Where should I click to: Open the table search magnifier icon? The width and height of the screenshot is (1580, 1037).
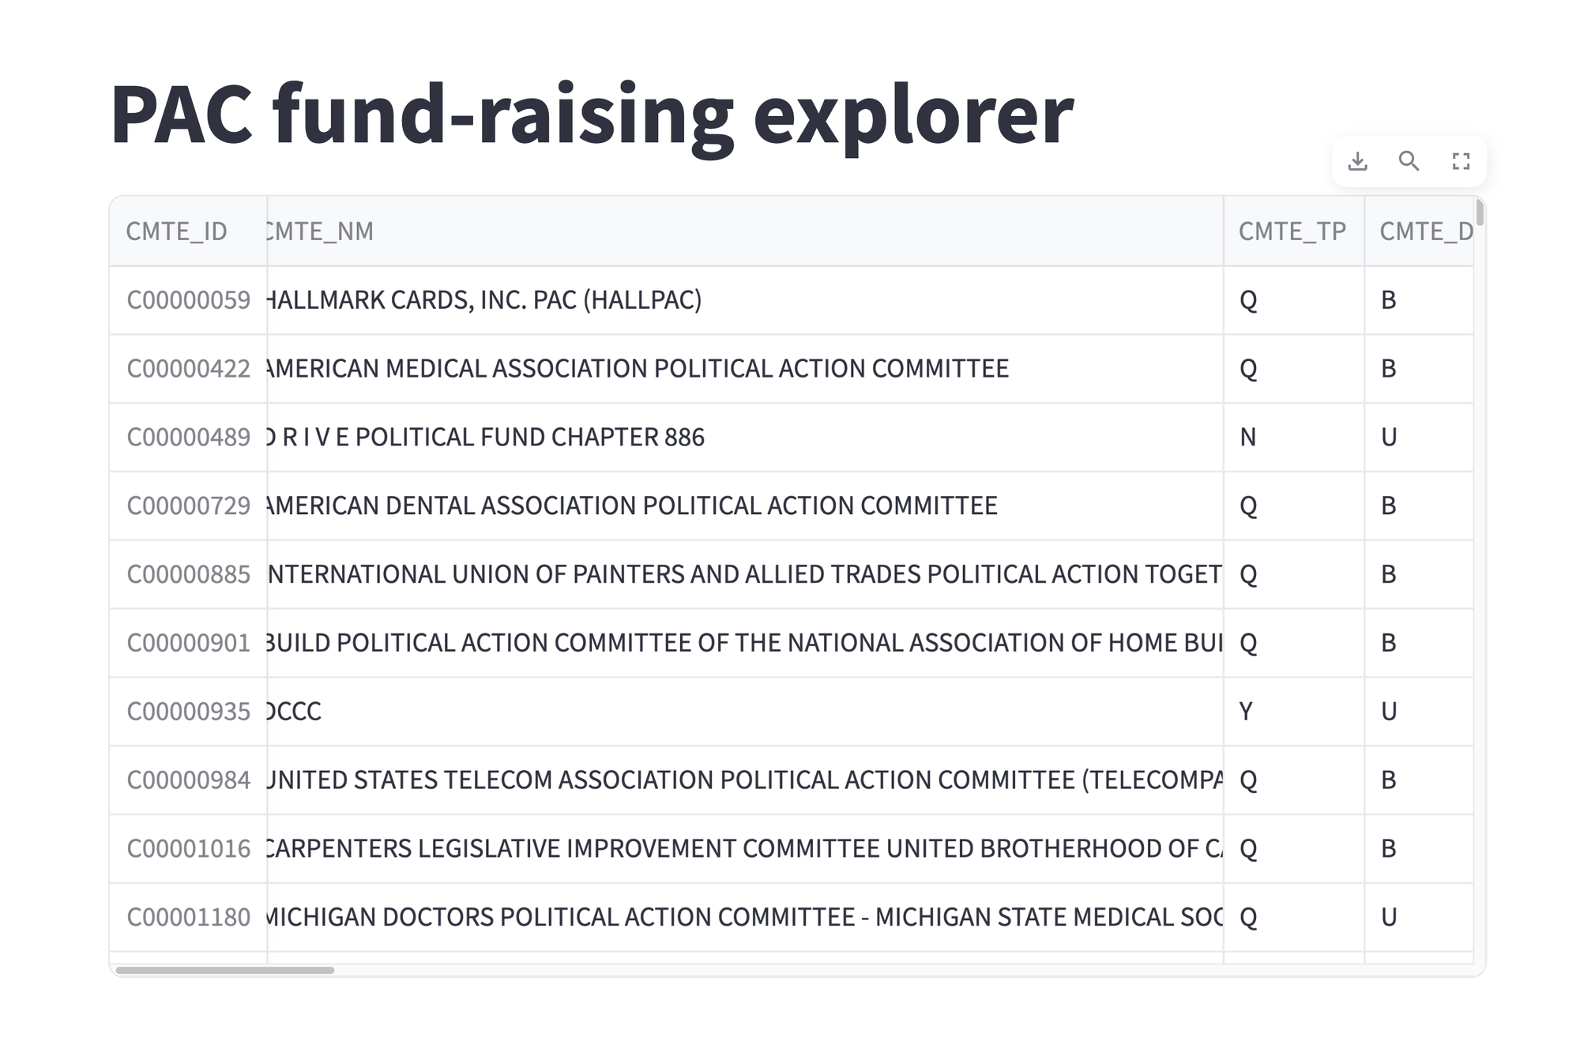tap(1409, 161)
